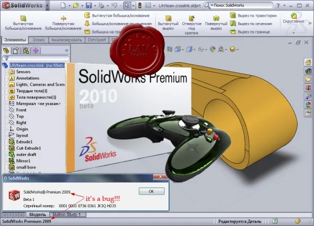Click the Select cursor tool
Viewport: 314px width, 226px height.
coord(127,5)
